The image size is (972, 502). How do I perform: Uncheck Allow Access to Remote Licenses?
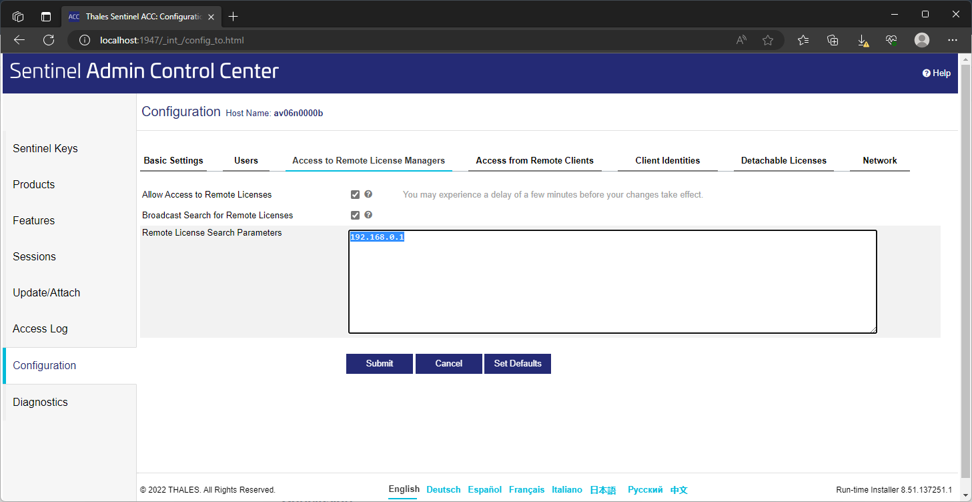coord(355,195)
